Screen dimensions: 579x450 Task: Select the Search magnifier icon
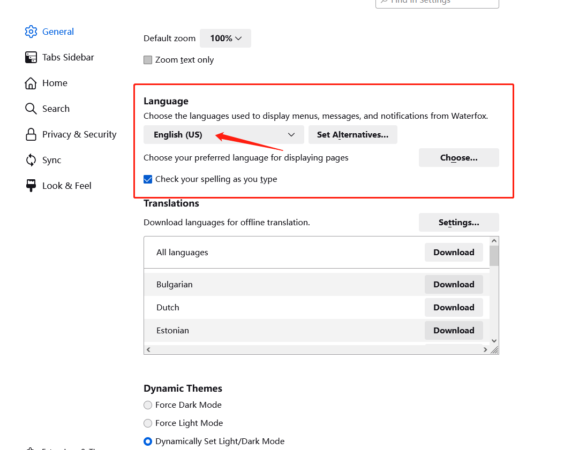[31, 109]
